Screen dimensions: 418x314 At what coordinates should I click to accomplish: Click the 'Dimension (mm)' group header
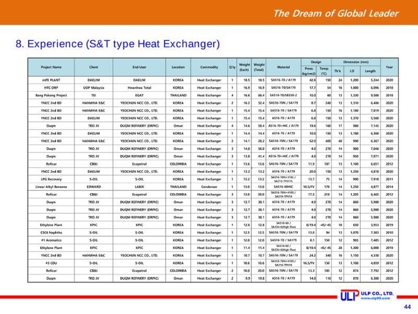pos(356,62)
